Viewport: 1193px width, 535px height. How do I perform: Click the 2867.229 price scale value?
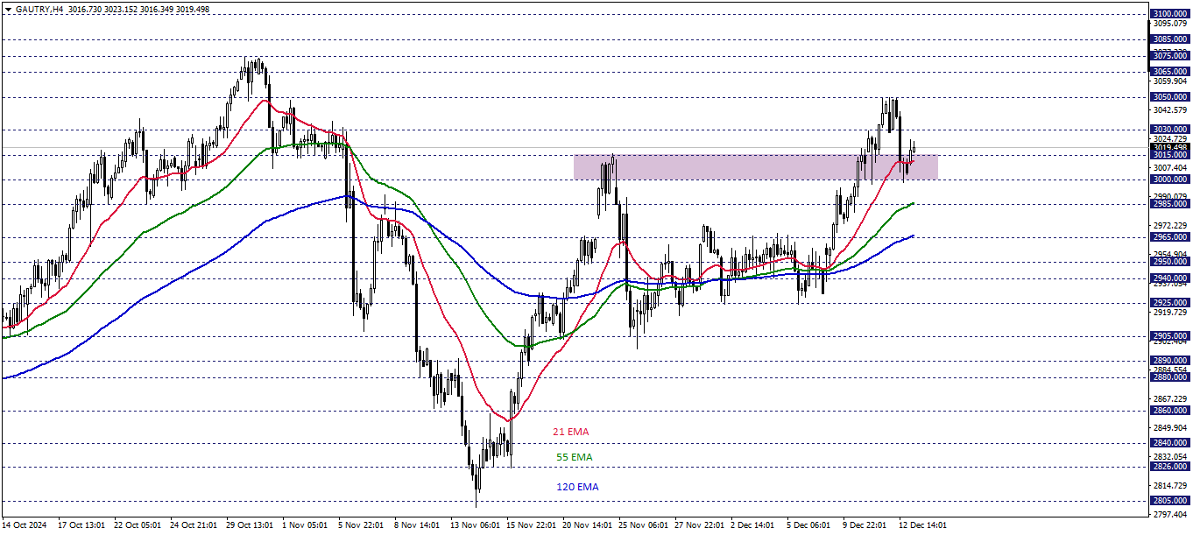1170,399
